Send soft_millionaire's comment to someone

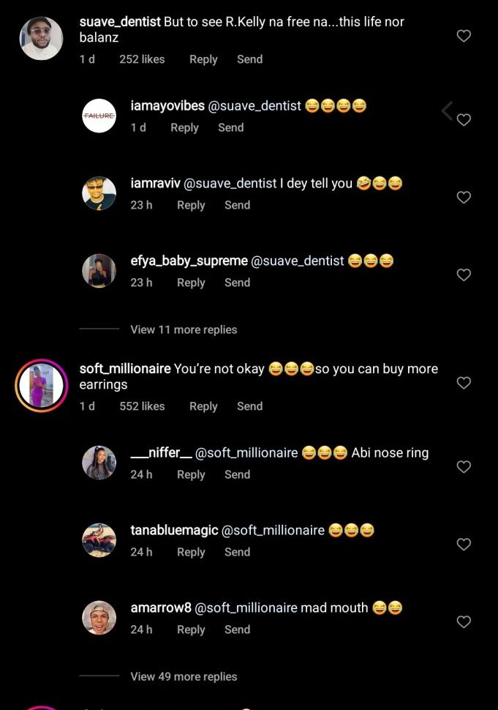[x=249, y=406]
